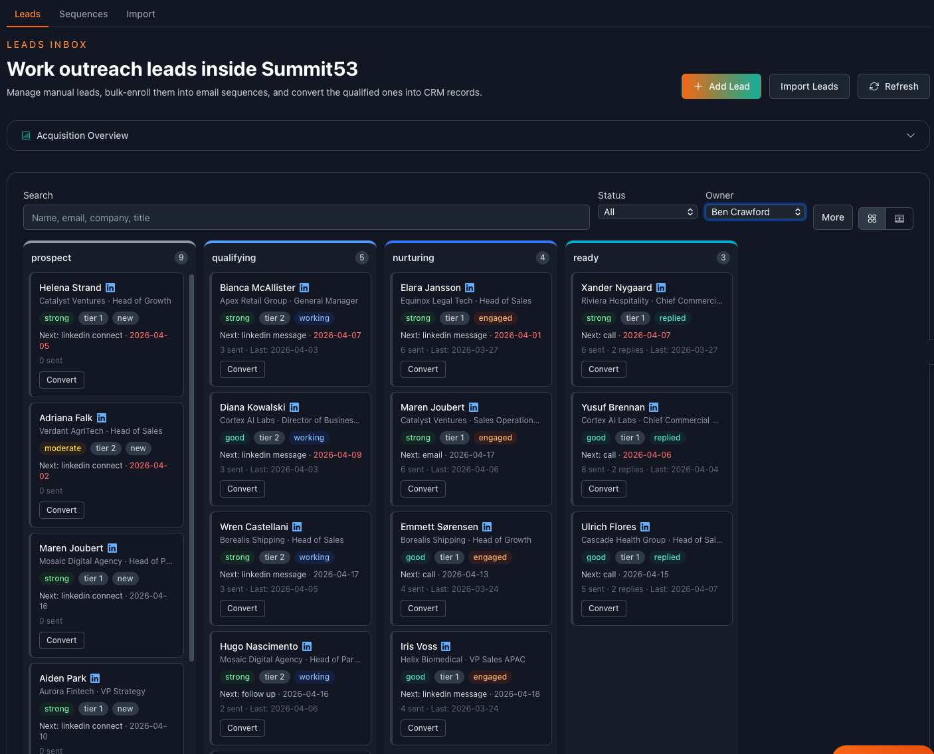This screenshot has width=934, height=754.
Task: Click the More filters button
Action: (x=832, y=217)
